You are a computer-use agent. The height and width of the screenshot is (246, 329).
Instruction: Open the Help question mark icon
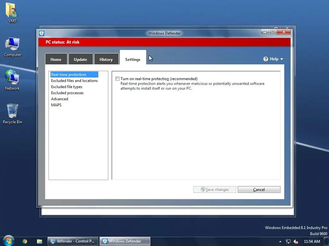point(266,59)
